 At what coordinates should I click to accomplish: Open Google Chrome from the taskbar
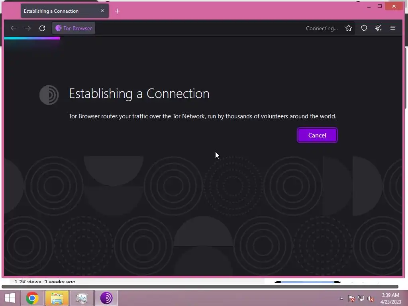(32, 298)
